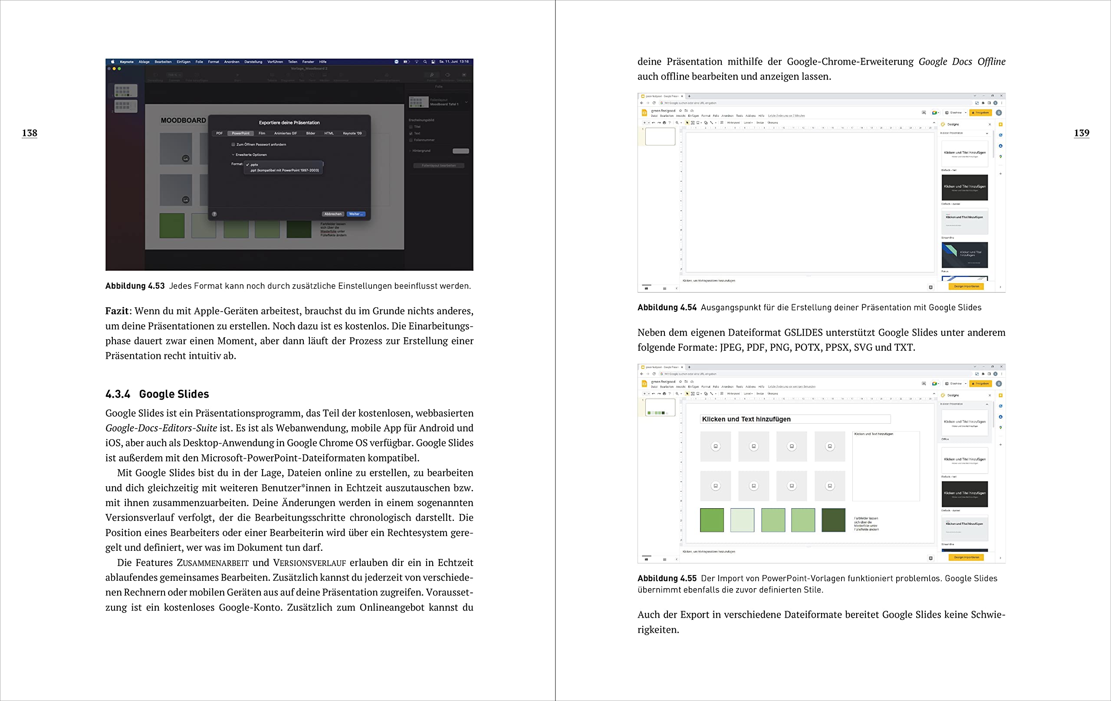Select the PDF tab in export dialog
This screenshot has width=1111, height=701.
(x=220, y=133)
